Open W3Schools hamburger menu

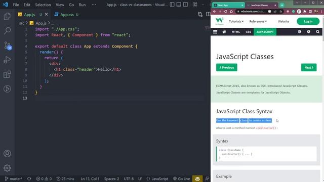215,32
